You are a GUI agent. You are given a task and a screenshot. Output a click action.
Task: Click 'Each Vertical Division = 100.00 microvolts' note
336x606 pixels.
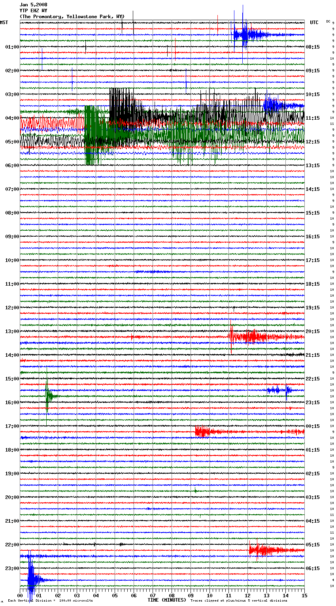pyautogui.click(x=51, y=600)
